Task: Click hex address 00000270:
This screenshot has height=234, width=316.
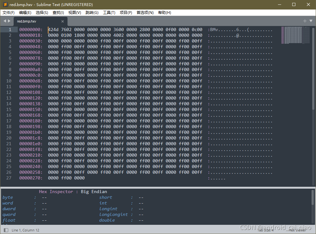Action: point(31,178)
